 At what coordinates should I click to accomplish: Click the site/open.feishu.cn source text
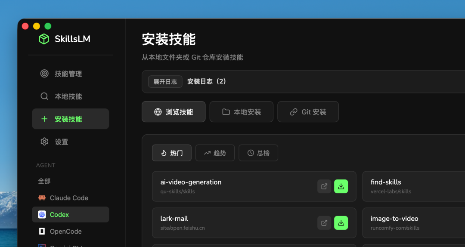(x=183, y=228)
